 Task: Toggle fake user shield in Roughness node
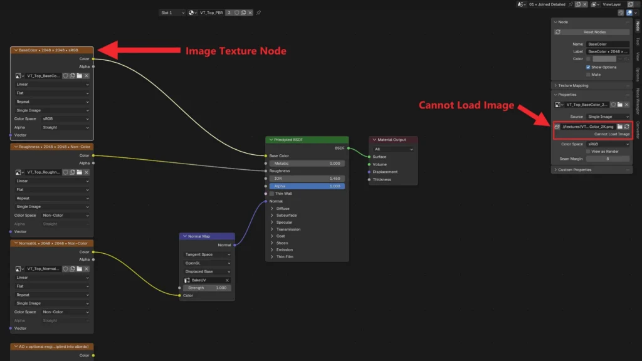coord(65,172)
